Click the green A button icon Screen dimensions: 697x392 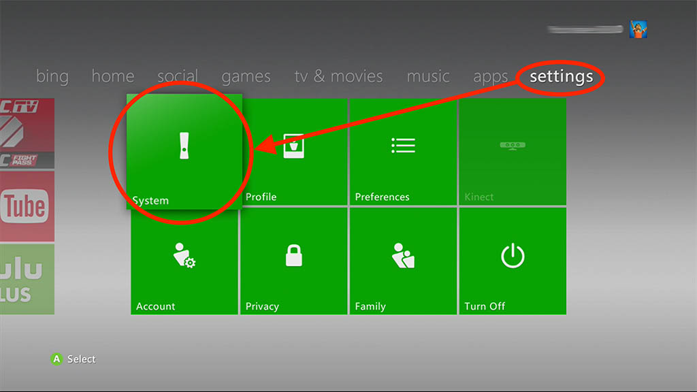[56, 359]
